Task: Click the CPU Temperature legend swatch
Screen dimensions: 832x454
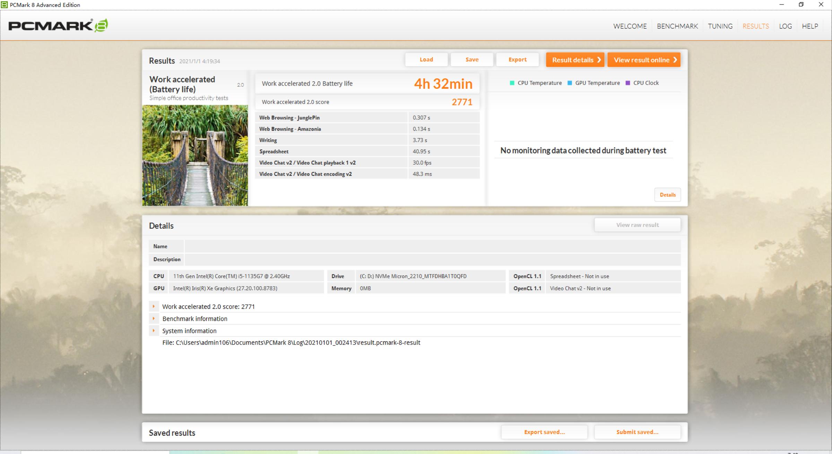Action: (x=512, y=83)
